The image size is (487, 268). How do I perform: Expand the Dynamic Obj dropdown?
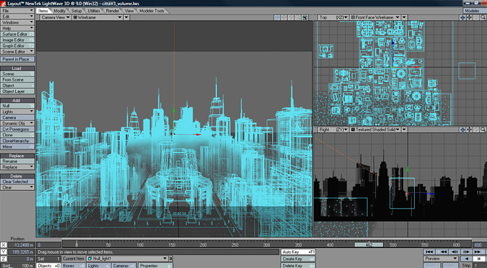17,124
